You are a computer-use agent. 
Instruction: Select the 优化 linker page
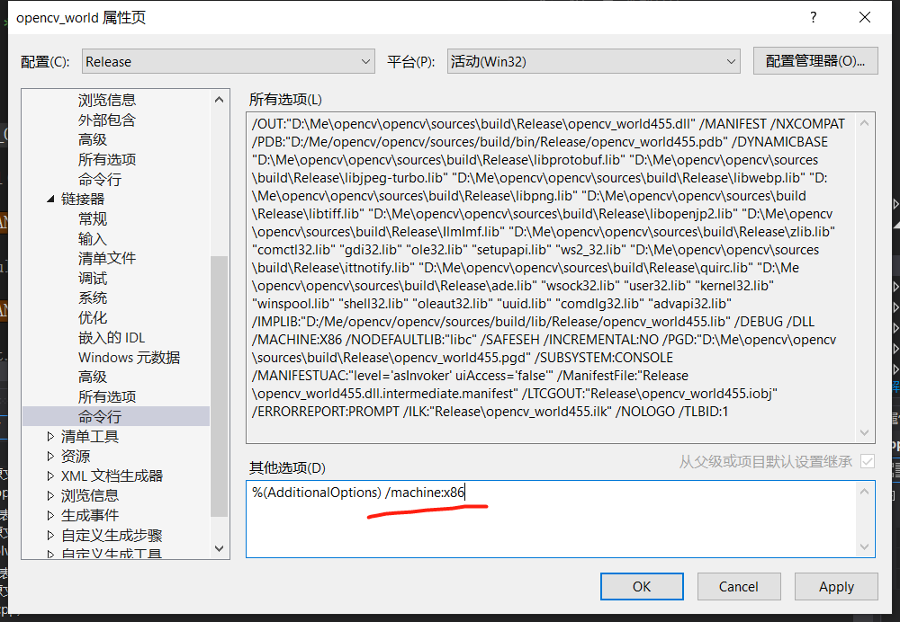click(92, 317)
